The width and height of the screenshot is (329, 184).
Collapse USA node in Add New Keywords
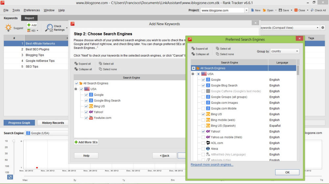tap(76, 89)
